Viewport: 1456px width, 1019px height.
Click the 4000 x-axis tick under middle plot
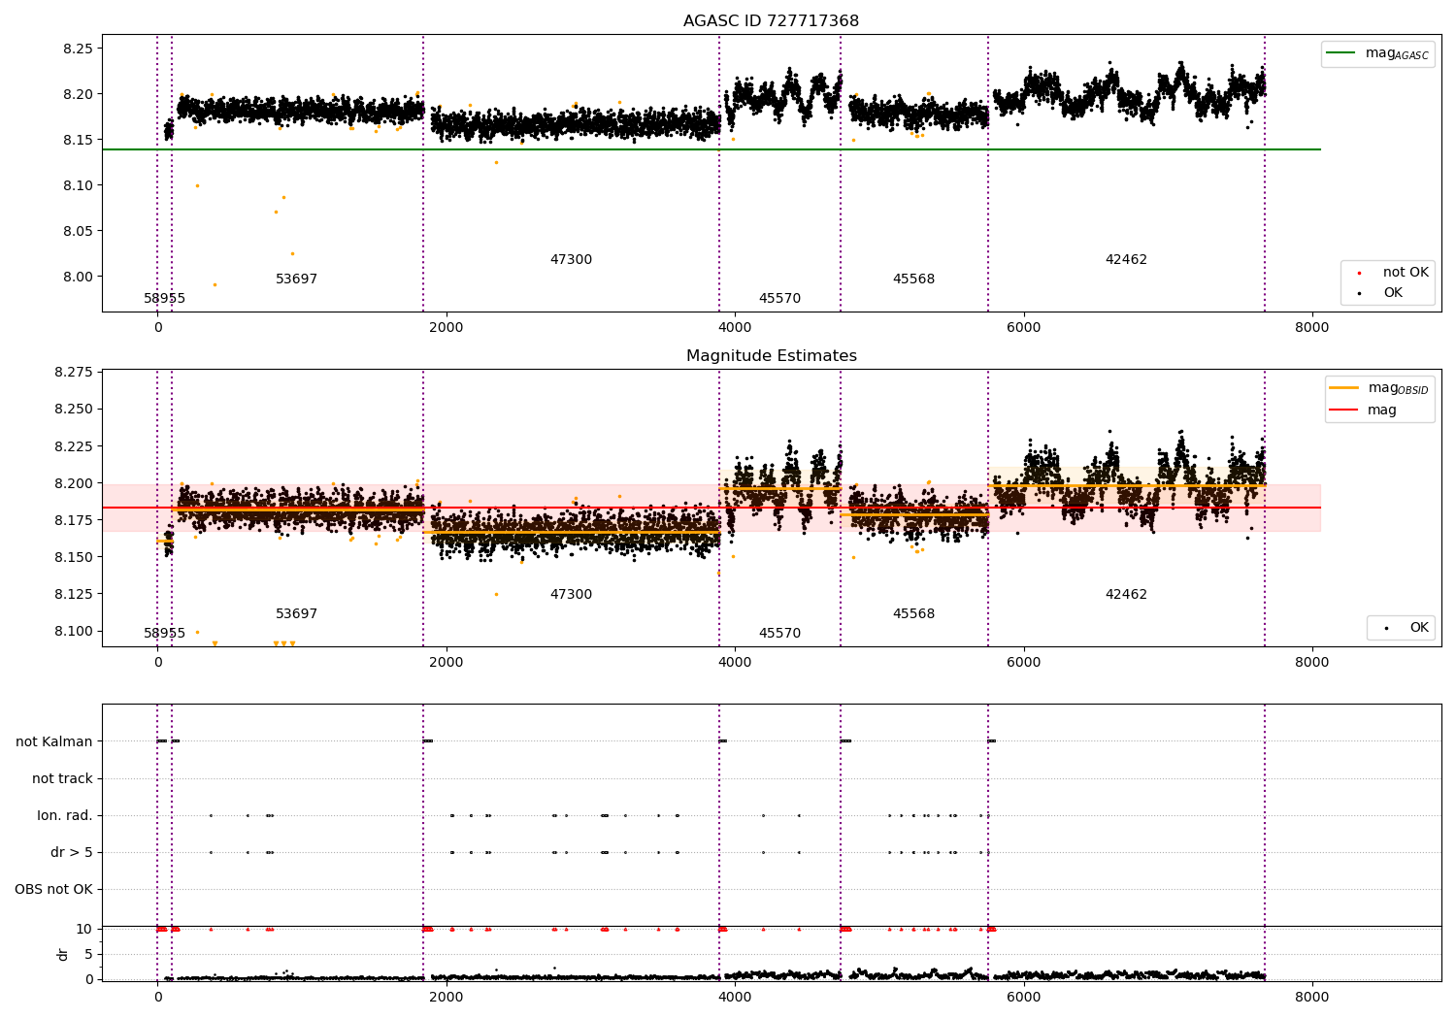coord(735,662)
